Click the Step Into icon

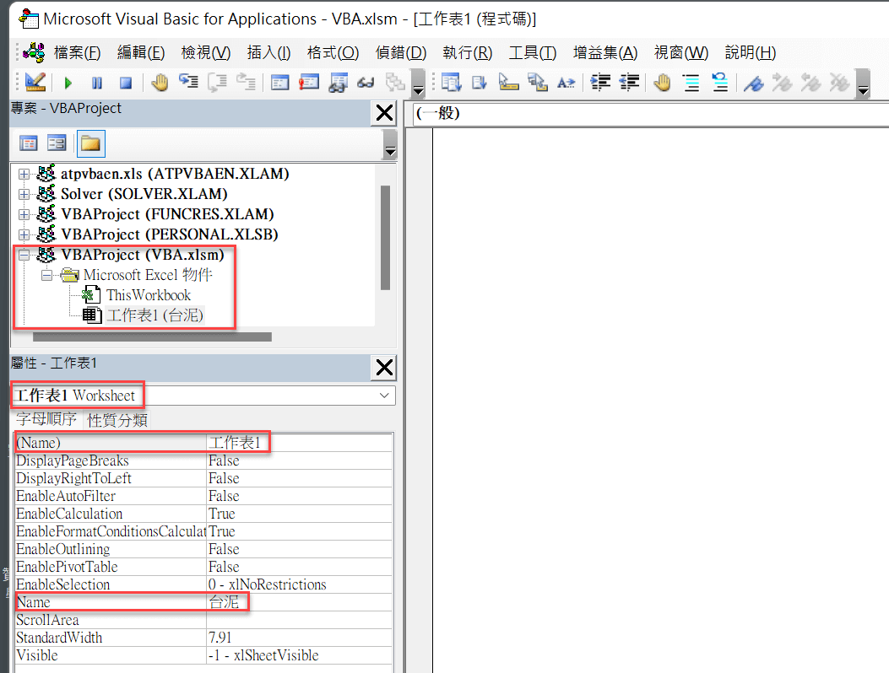(188, 83)
